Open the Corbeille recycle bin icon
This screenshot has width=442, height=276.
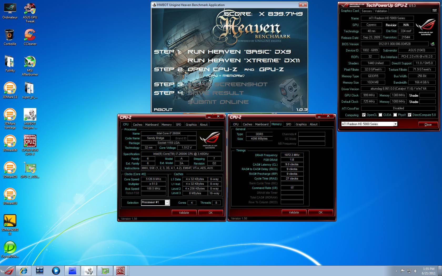coord(10,37)
